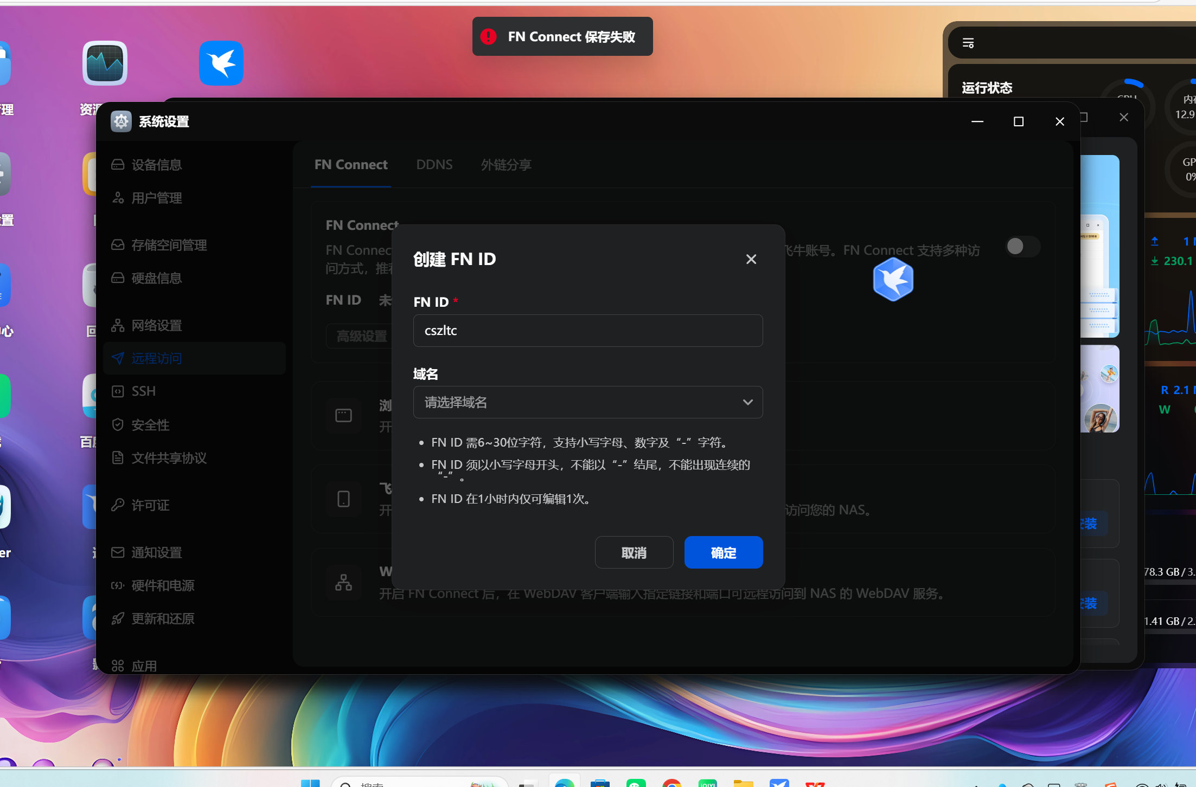1196x787 pixels.
Task: Toggle the FN Connect enable switch
Action: [x=1022, y=247]
